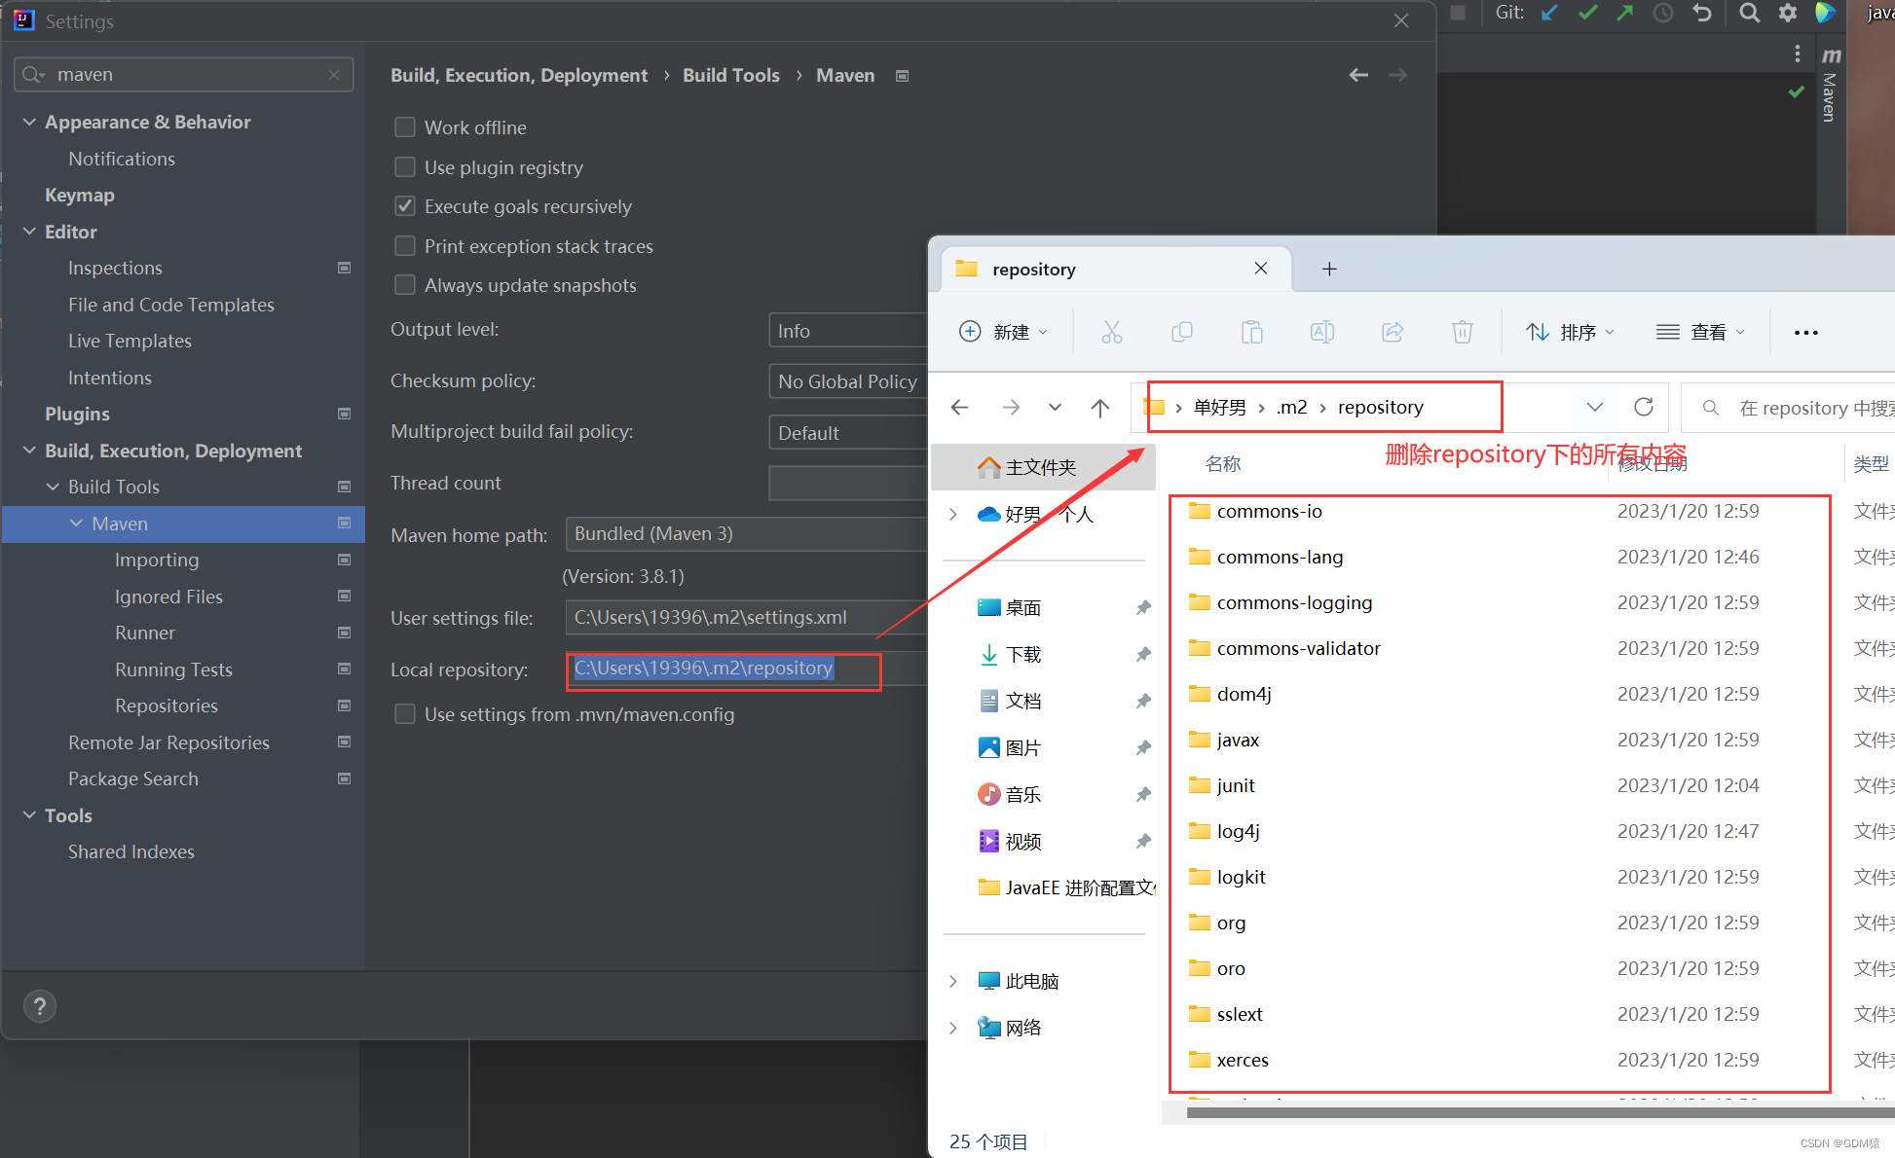Screen dimensions: 1895x1158
Task: Open Explorer recent locations chevron
Action: point(1055,408)
